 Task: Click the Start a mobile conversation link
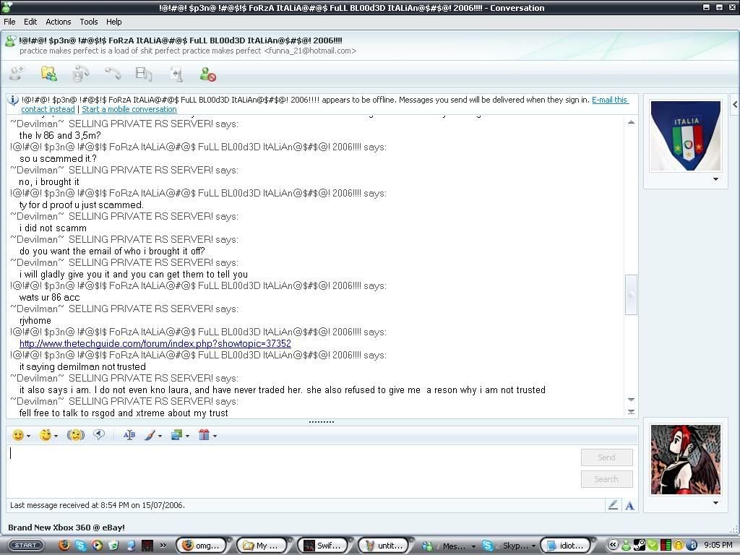pyautogui.click(x=129, y=110)
